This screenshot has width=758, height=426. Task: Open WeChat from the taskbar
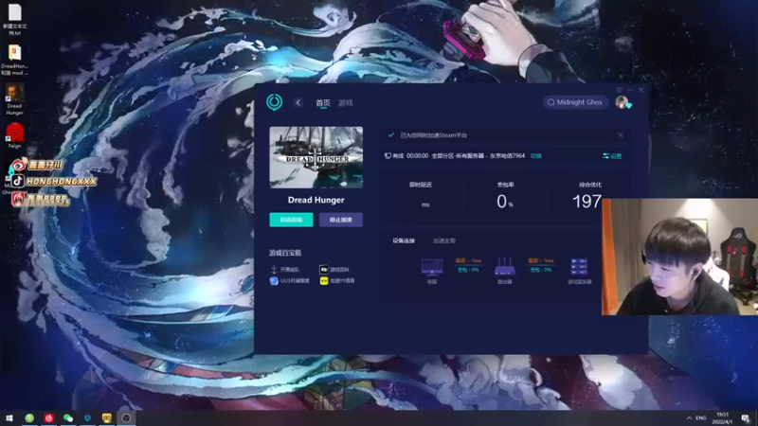coord(68,417)
